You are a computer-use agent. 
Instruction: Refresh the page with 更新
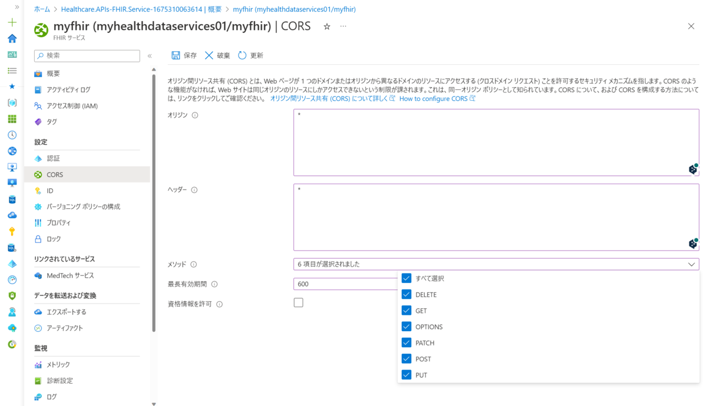tap(250, 55)
